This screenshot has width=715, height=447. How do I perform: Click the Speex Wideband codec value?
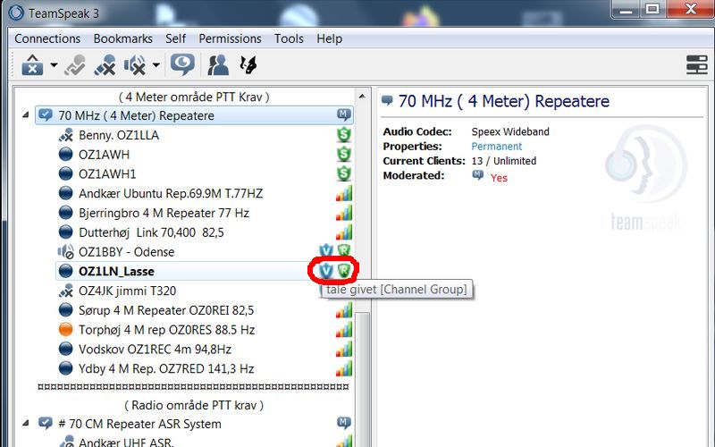click(x=510, y=131)
